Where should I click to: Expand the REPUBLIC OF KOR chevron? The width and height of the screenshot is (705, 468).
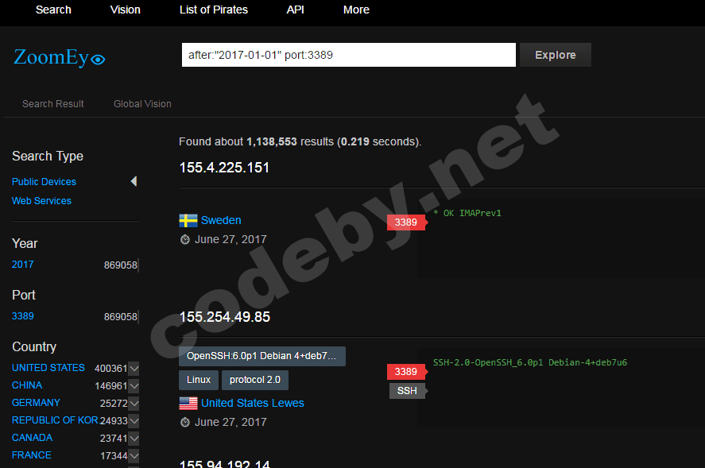134,421
